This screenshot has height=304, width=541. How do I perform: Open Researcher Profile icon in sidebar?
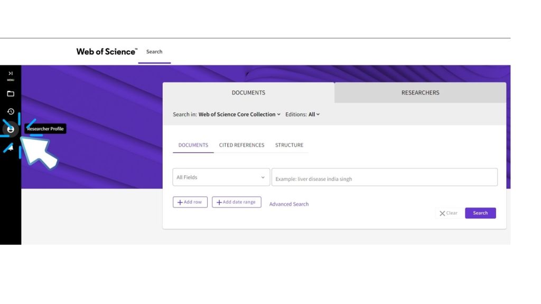(x=11, y=129)
